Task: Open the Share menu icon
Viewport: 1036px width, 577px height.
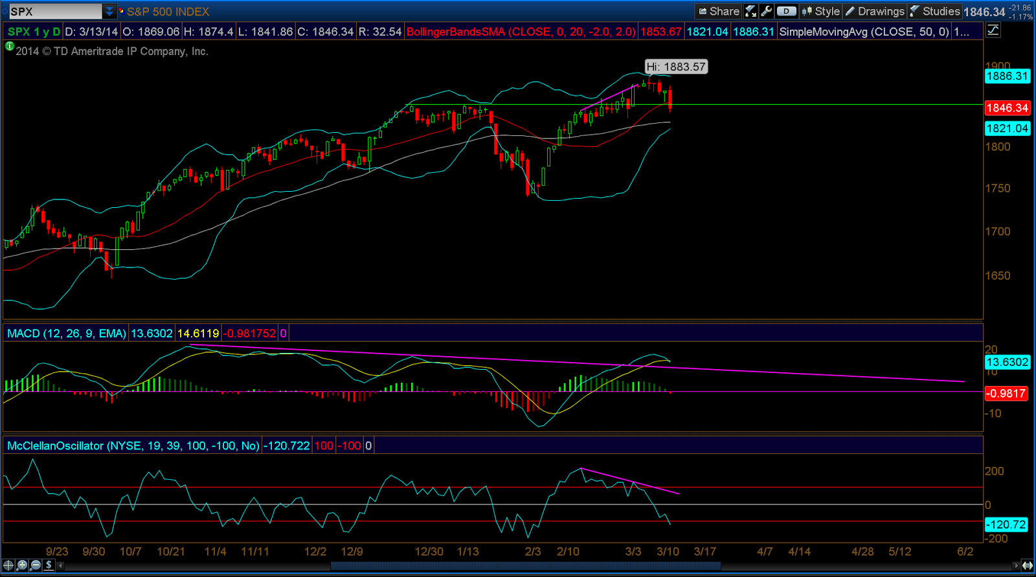Action: point(719,11)
